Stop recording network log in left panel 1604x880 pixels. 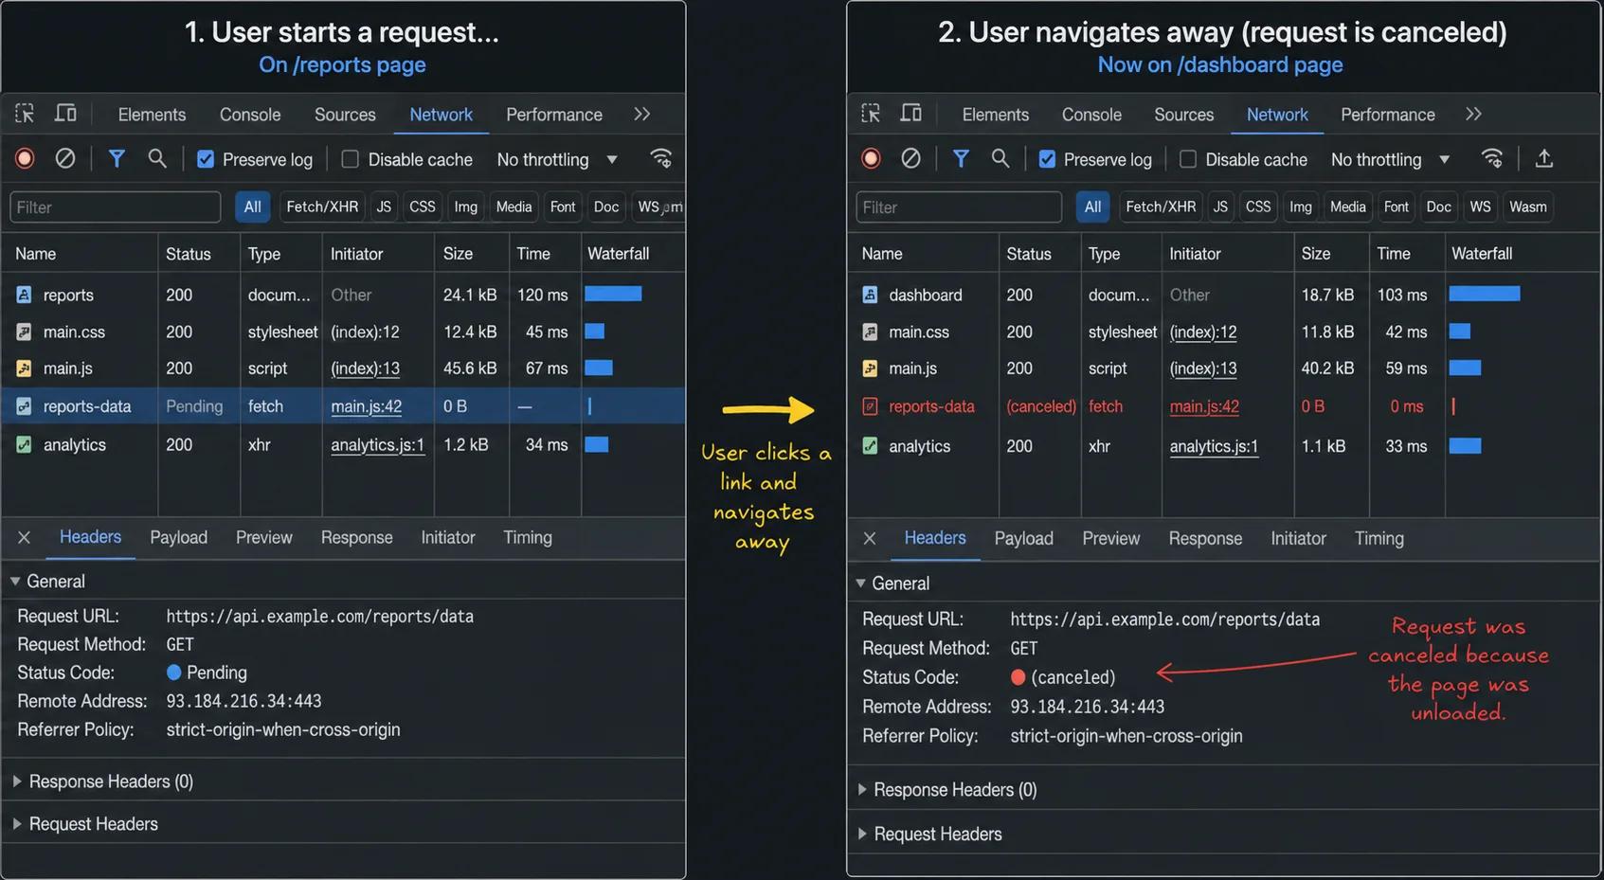26,158
